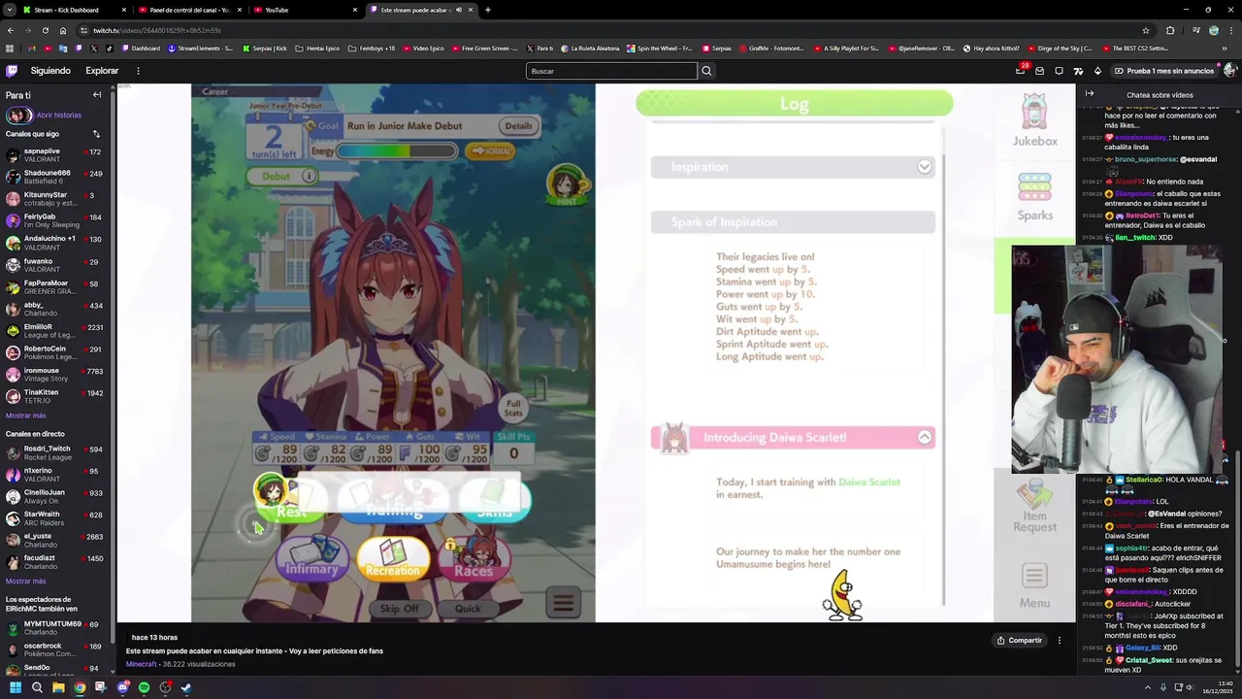Click the in-game Hint character icon
Screen dimensions: 1242x699
(566, 184)
